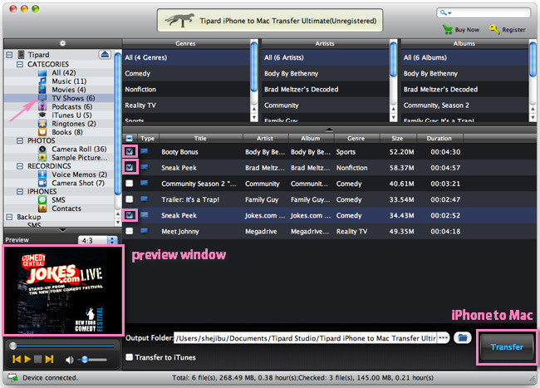Uncheck the Jokes.com Sneak Peek checkbox
This screenshot has height=388, width=540.
[130, 215]
